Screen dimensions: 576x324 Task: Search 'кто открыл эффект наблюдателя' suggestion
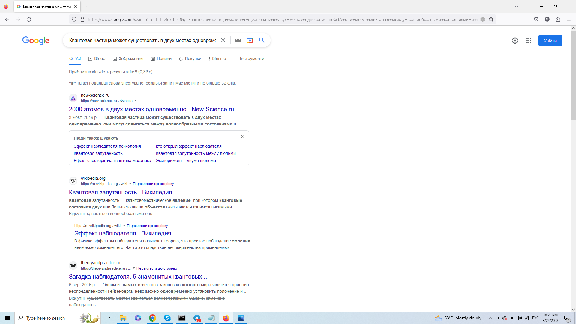coord(189,146)
